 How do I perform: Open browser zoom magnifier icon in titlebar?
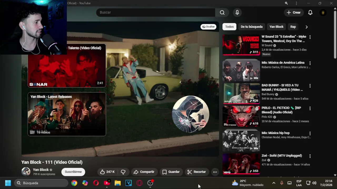[286, 3]
